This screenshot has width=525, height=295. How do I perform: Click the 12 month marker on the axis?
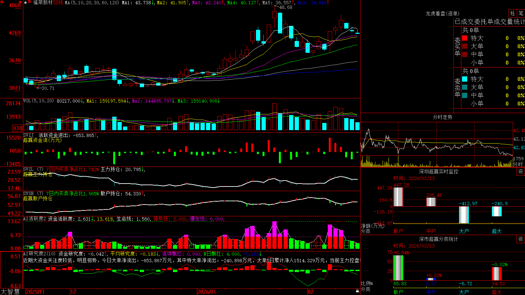pyautogui.click(x=73, y=292)
